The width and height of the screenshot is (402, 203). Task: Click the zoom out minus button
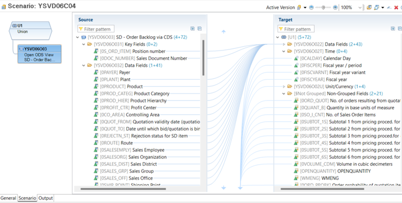click(311, 7)
